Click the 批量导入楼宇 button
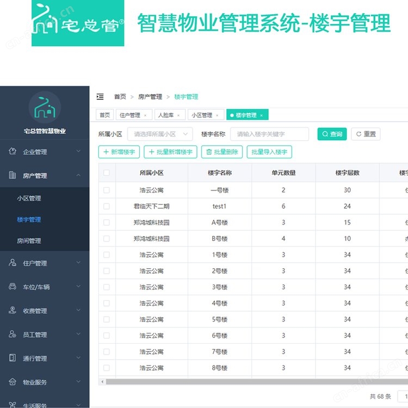The image size is (408, 408). click(269, 152)
